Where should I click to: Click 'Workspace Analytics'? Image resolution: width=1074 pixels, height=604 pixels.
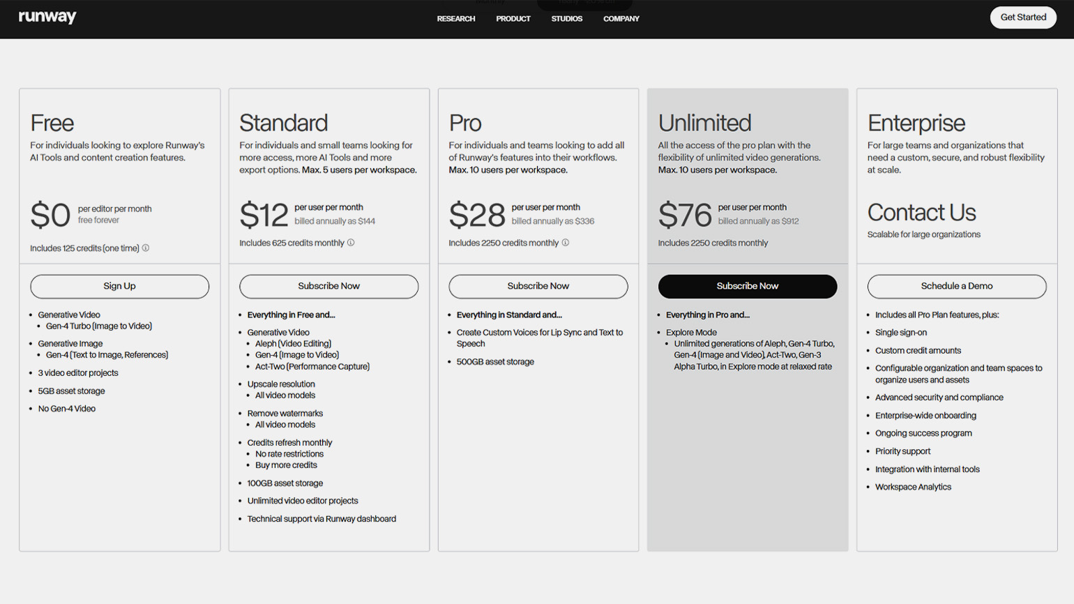tap(913, 488)
